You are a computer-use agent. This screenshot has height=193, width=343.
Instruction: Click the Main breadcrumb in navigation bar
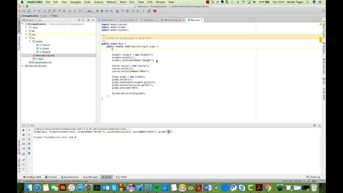click(x=54, y=16)
